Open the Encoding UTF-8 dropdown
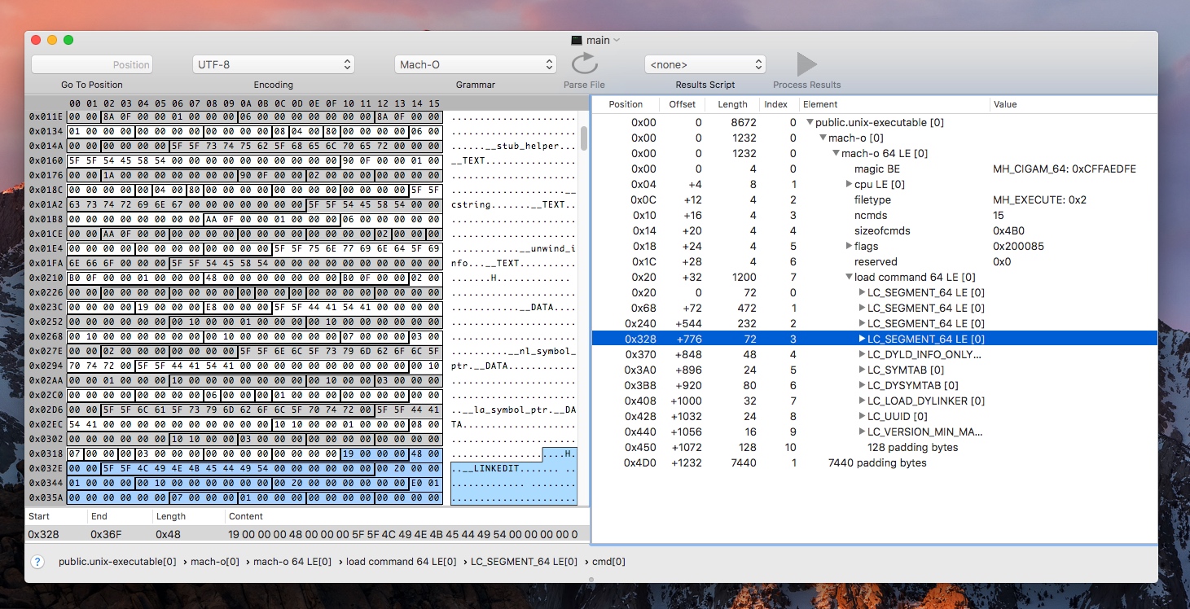This screenshot has height=609, width=1190. pyautogui.click(x=273, y=64)
